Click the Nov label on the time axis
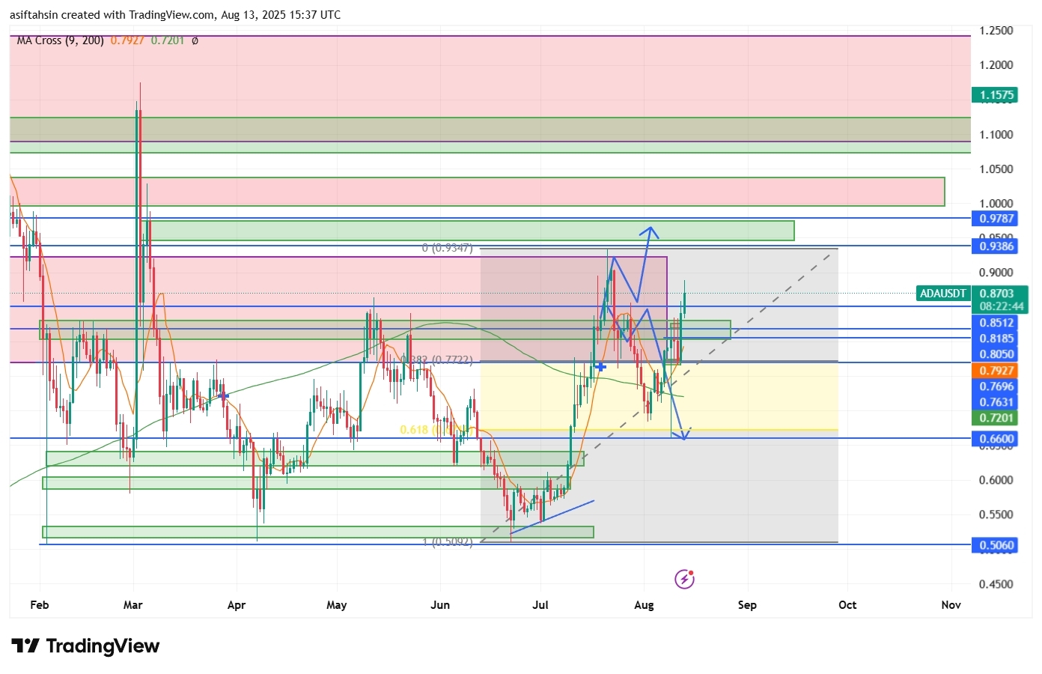 951,605
